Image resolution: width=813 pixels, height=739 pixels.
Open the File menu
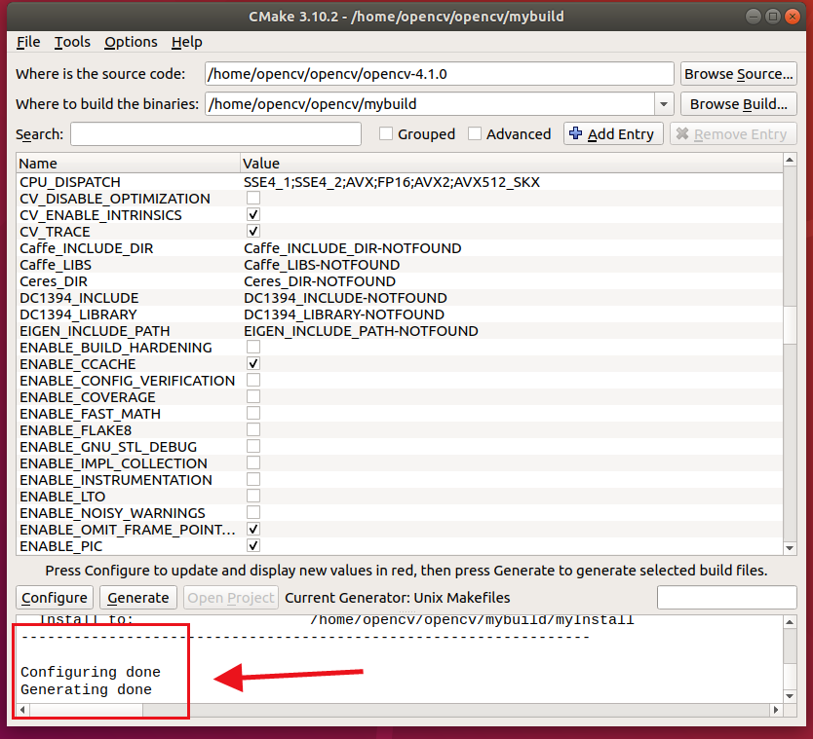pyautogui.click(x=28, y=42)
